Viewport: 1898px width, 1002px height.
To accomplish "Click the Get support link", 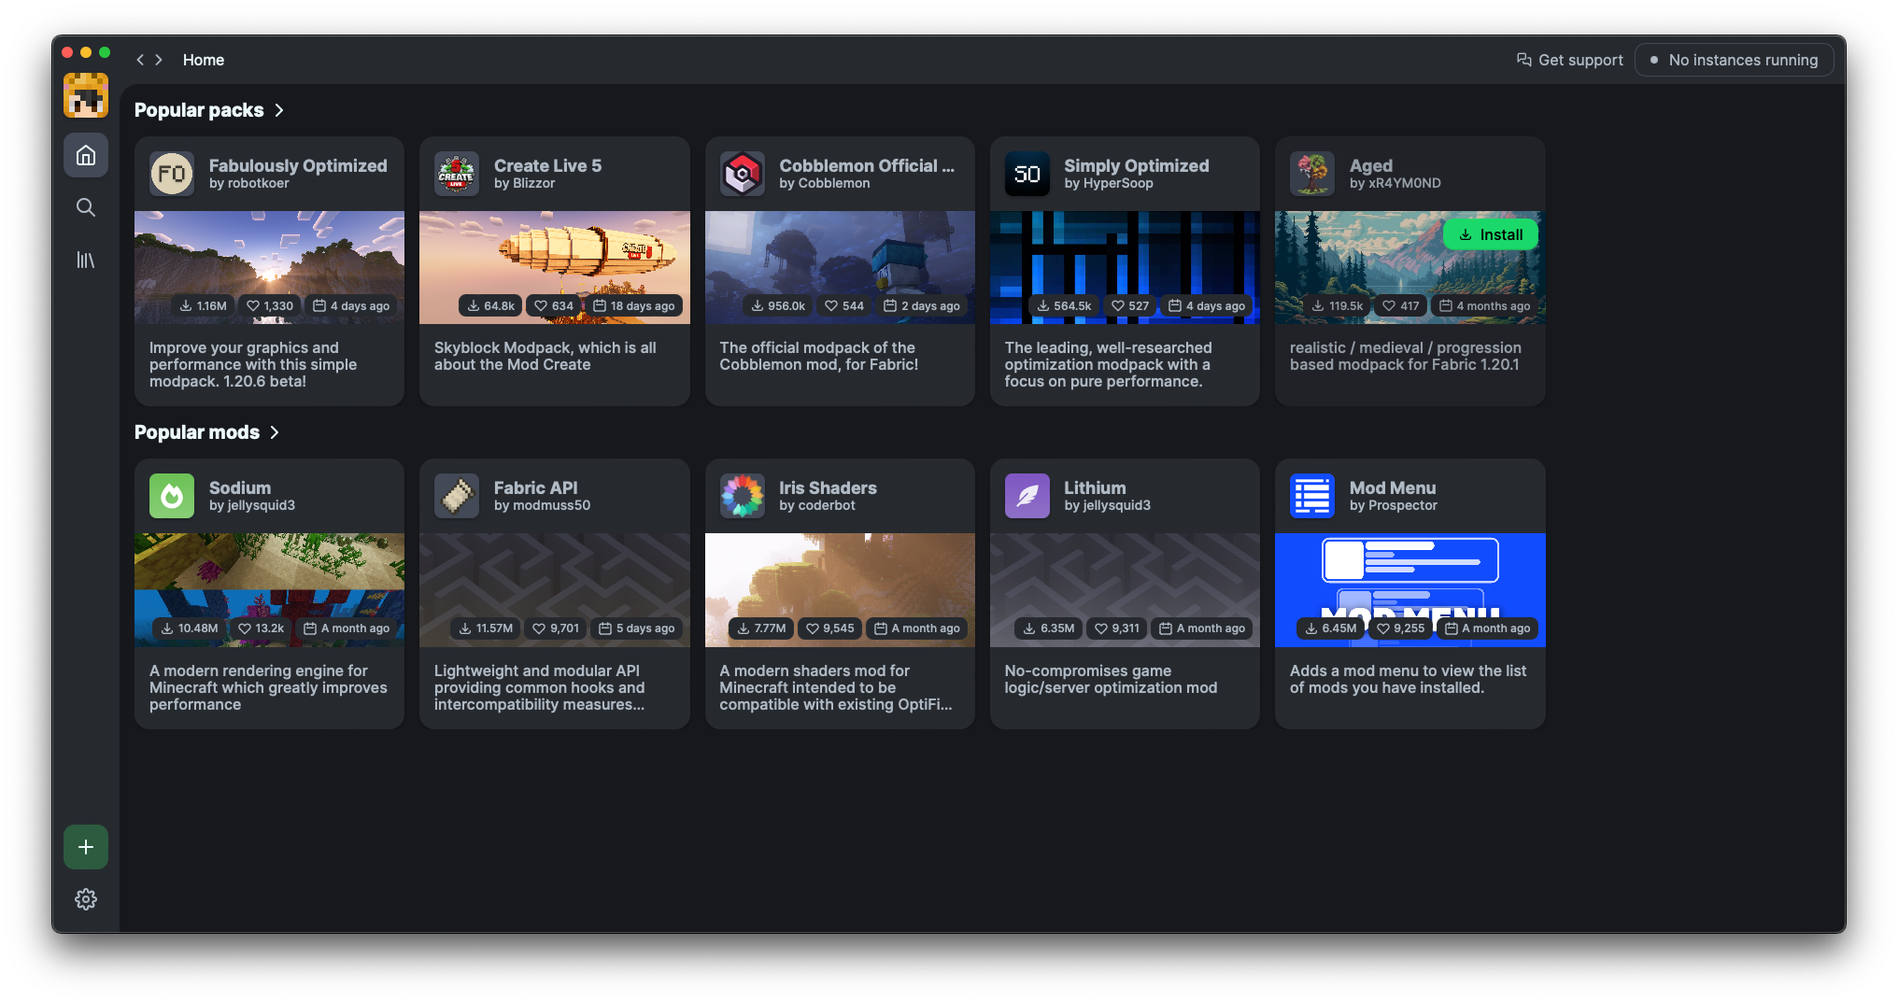I will tap(1570, 60).
